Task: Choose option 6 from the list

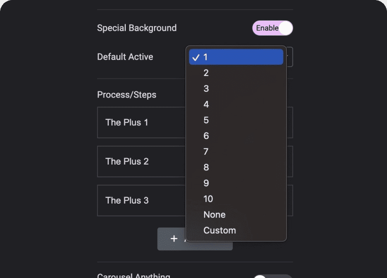Action: tap(206, 136)
